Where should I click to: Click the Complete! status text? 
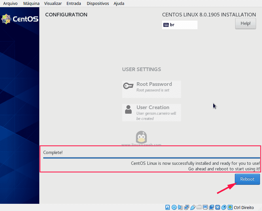point(53,152)
